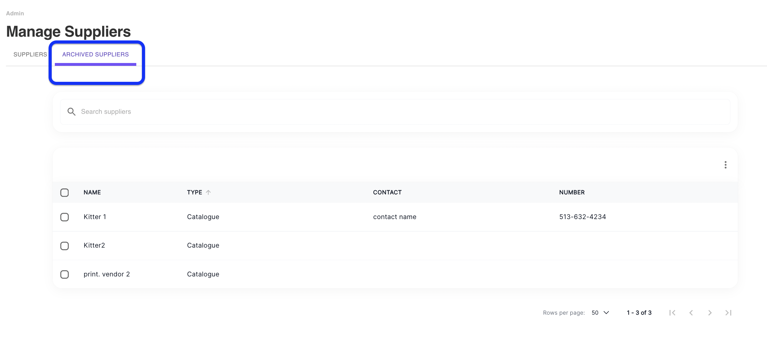Screen dimensions: 767x341
Task: Jump to the last page
Action: coord(728,313)
